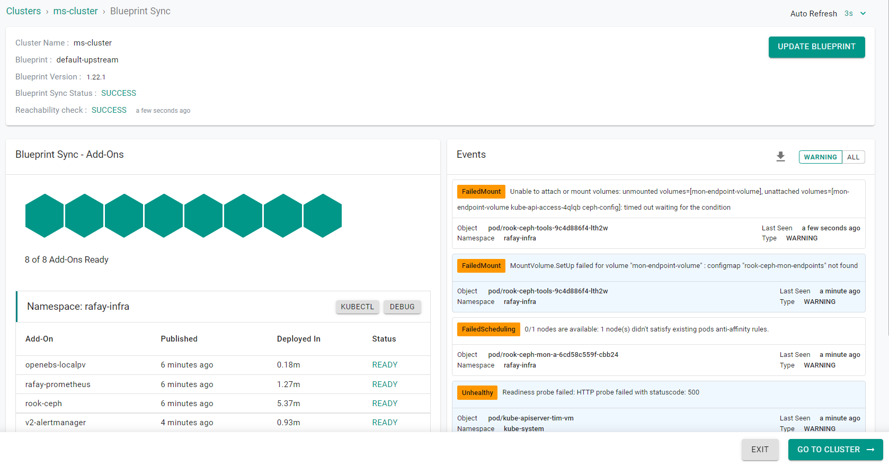
Task: Click the Unhealthy event badge
Action: 477,393
